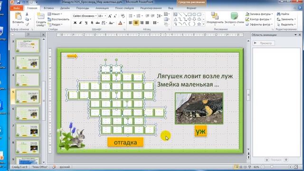Toggle italic (К) formatting
304x171 pixels.
80,23
